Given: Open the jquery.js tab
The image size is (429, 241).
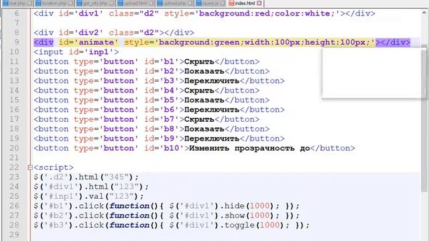Looking at the screenshot, I should [210, 3].
